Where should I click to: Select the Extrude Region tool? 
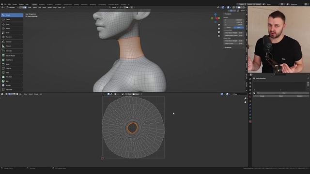12,56
